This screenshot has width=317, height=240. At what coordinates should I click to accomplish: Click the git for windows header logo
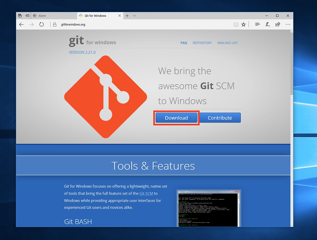pos(93,41)
